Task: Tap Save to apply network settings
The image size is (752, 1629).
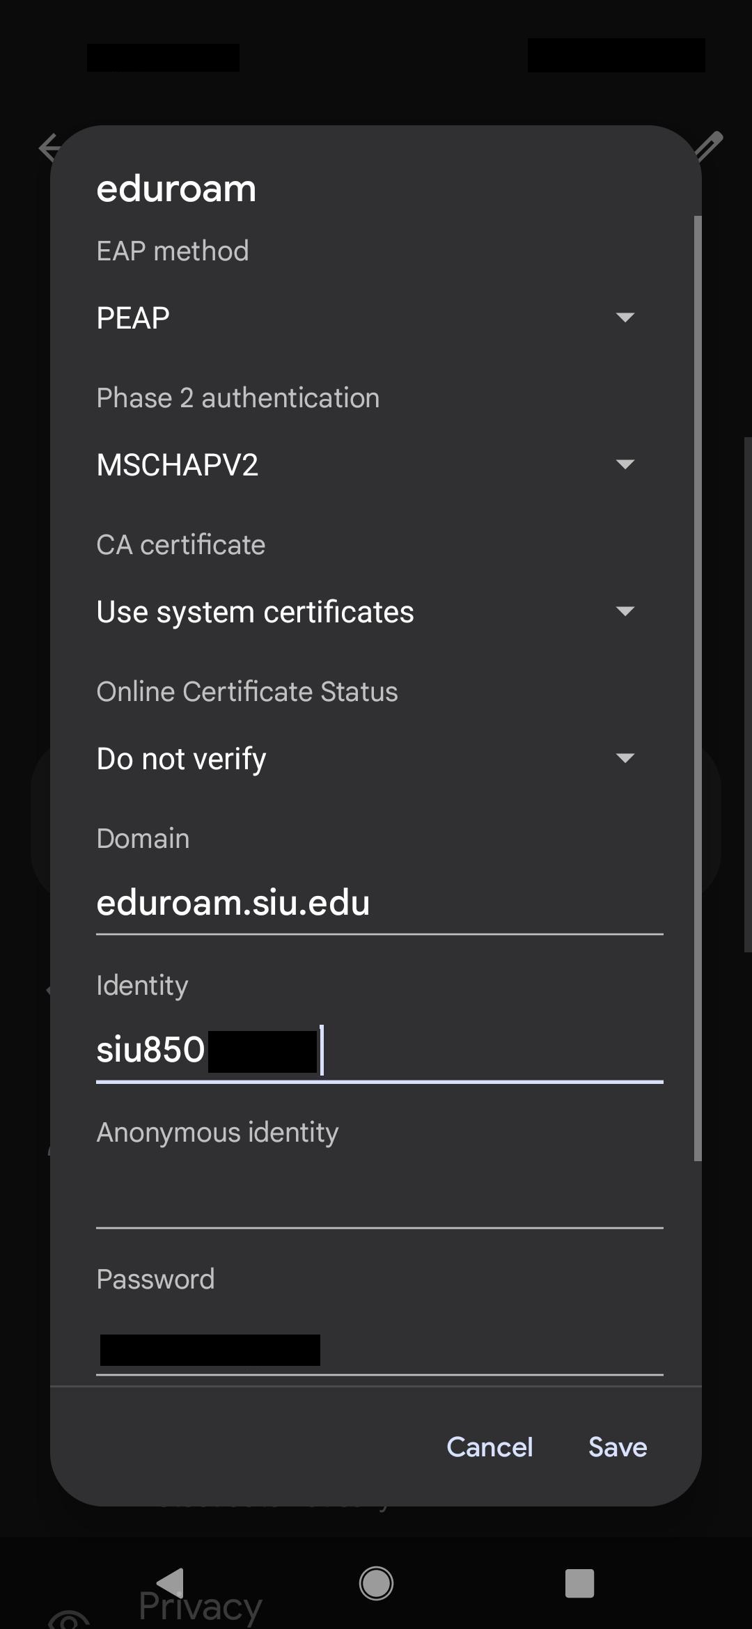Action: pyautogui.click(x=616, y=1447)
